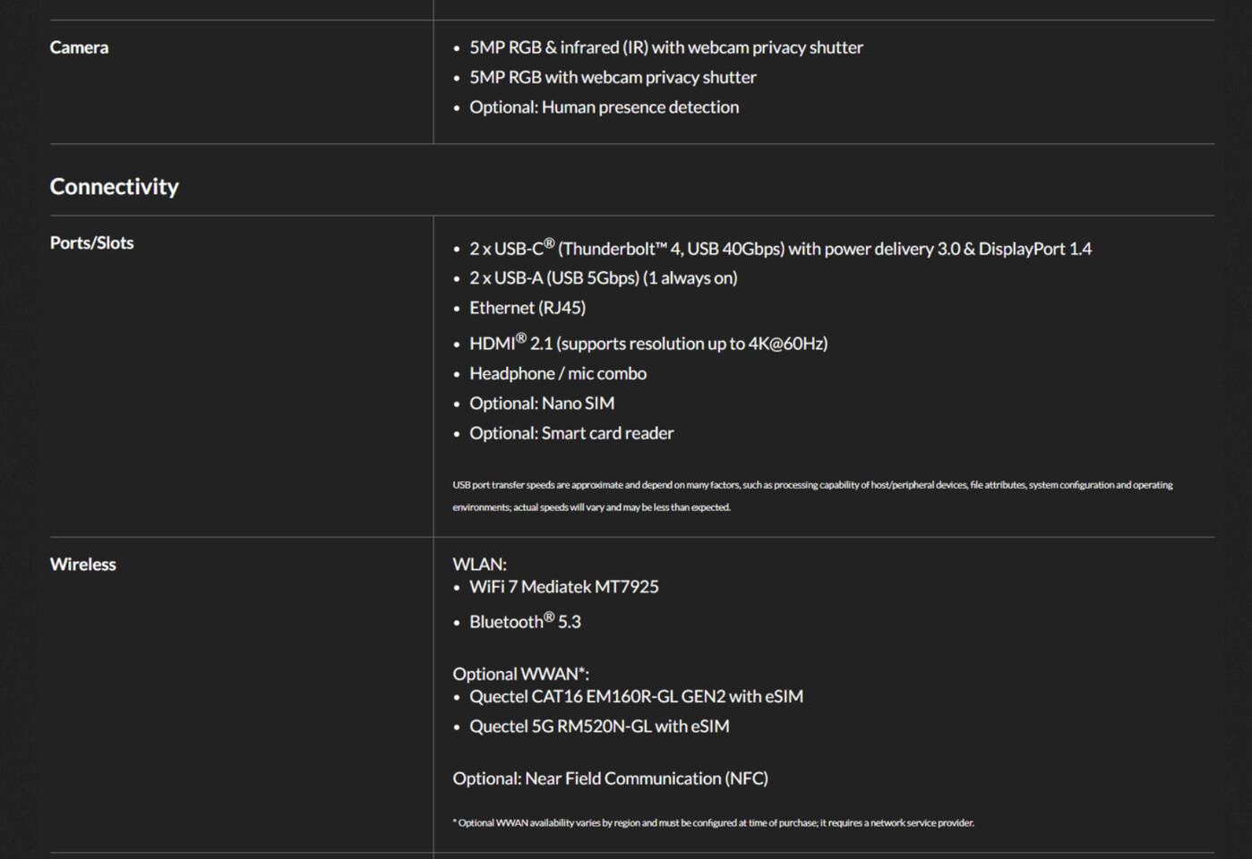Click the Near Field Communication (NFC) text
This screenshot has width=1252, height=859.
point(610,778)
